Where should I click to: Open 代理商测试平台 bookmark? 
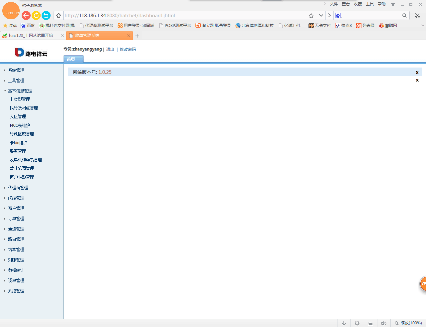[x=97, y=26]
